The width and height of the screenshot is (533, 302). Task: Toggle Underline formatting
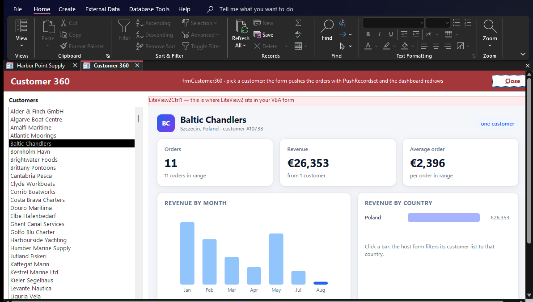point(391,34)
